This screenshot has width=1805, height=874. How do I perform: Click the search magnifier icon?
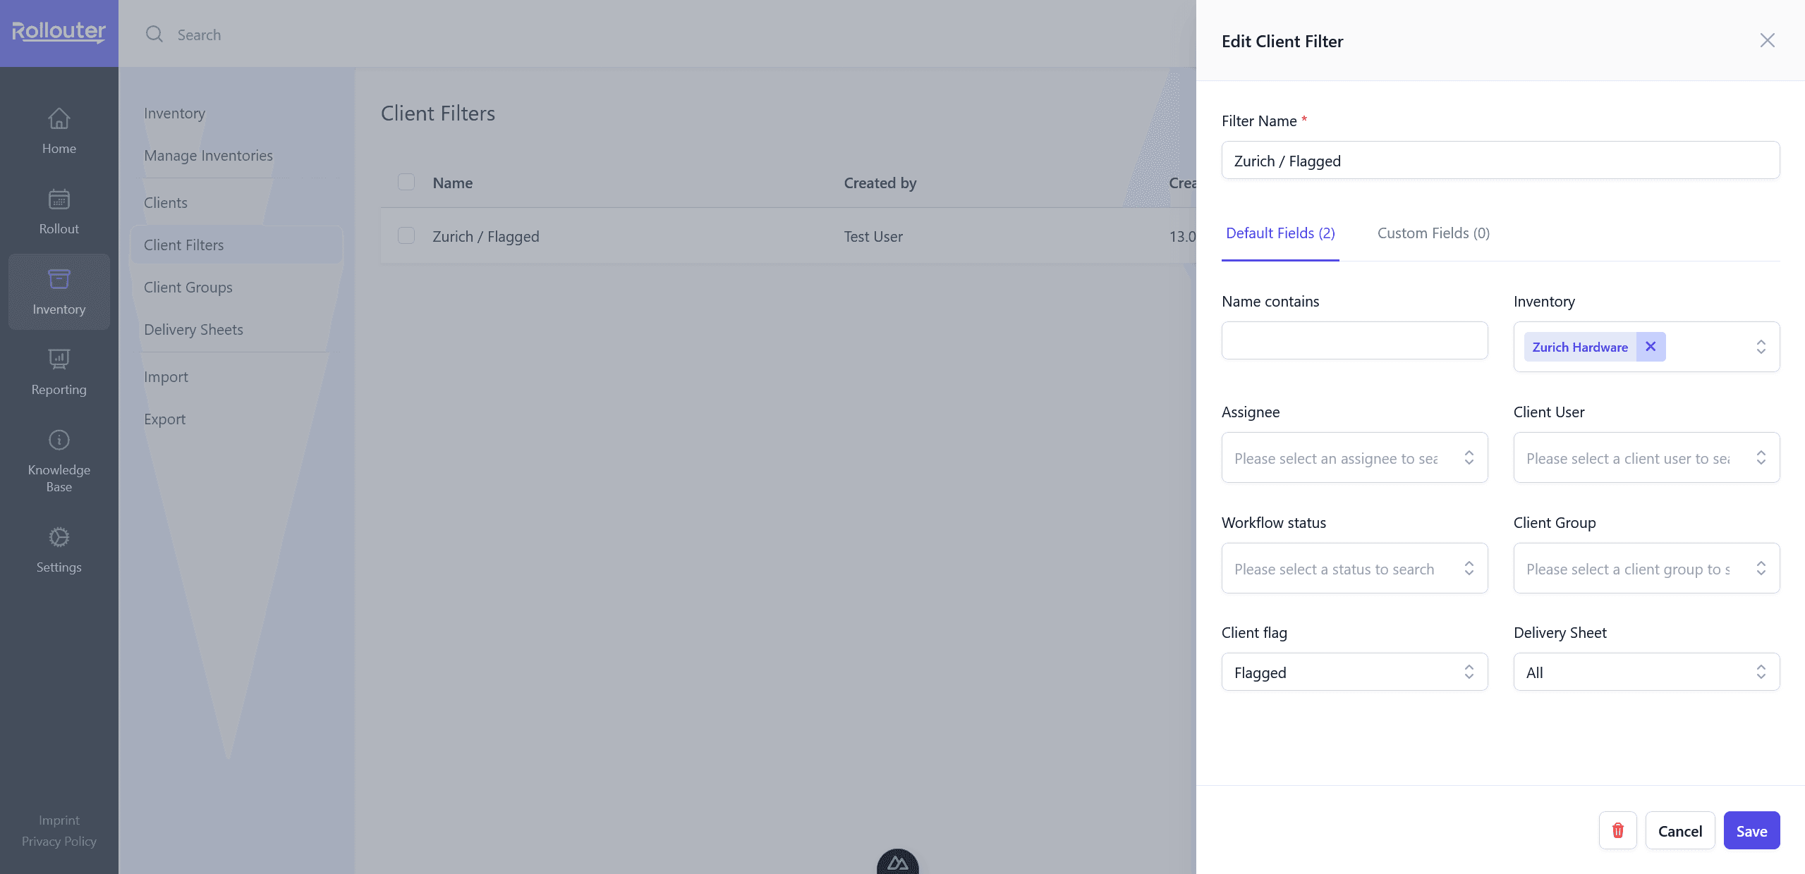154,35
